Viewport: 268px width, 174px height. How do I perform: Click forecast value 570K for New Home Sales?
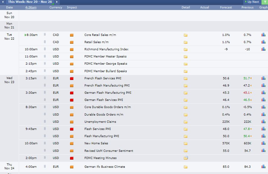pyautogui.click(x=226, y=143)
